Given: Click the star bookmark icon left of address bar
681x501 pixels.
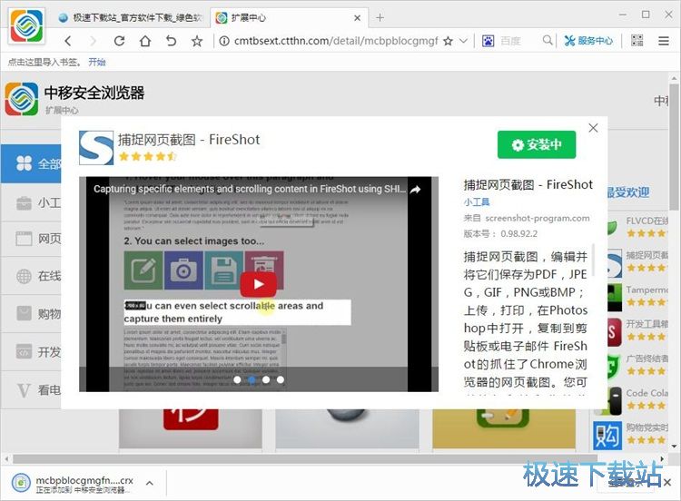Looking at the screenshot, I should pyautogui.click(x=197, y=41).
